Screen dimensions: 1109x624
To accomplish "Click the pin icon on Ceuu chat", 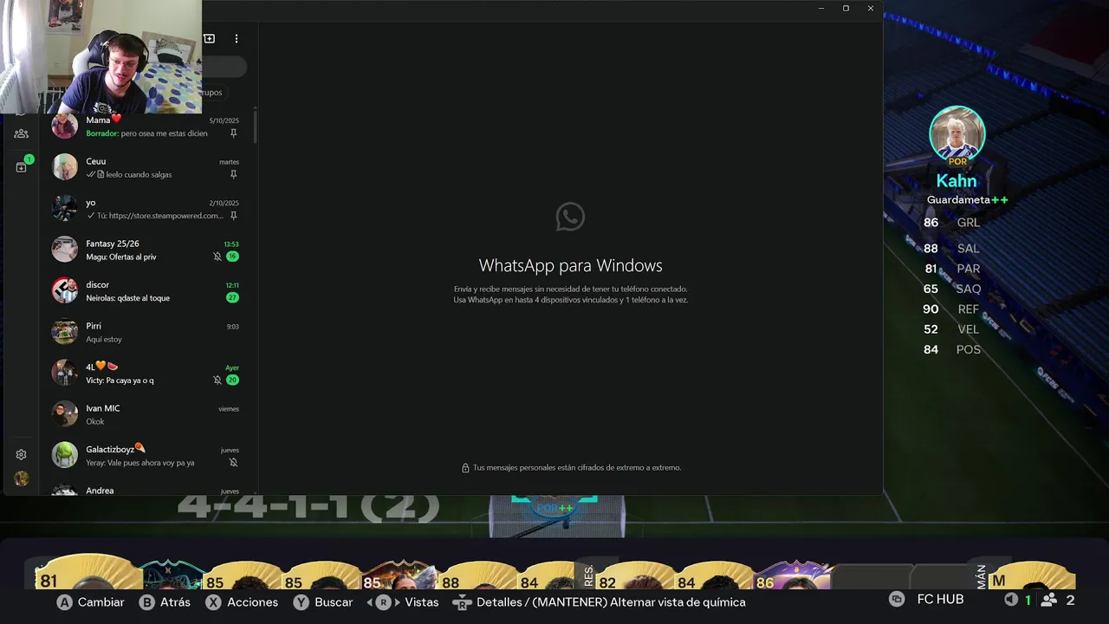I will click(233, 174).
